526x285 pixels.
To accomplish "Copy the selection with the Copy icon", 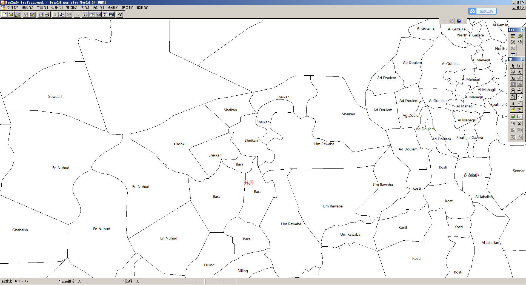I will pyautogui.click(x=62, y=15).
